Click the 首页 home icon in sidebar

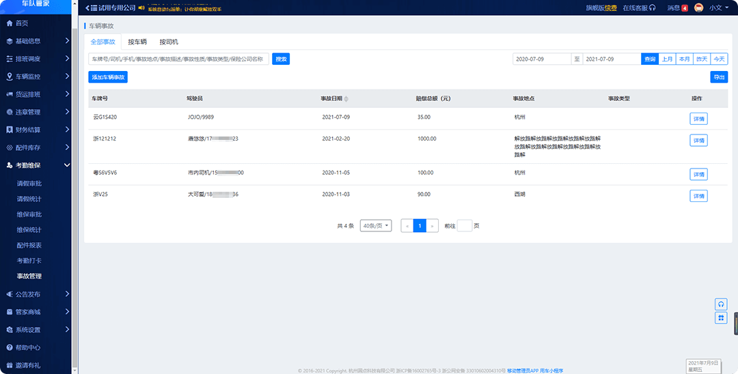[x=10, y=23]
